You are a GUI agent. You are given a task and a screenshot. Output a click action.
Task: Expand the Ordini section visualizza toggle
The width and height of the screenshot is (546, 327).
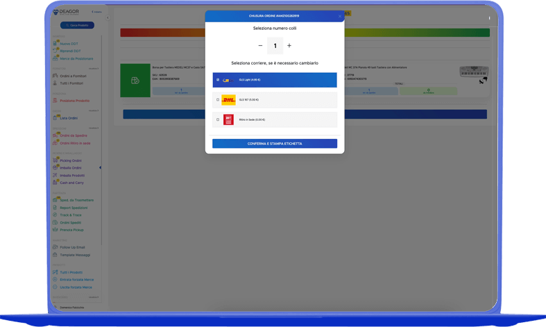coord(94,111)
